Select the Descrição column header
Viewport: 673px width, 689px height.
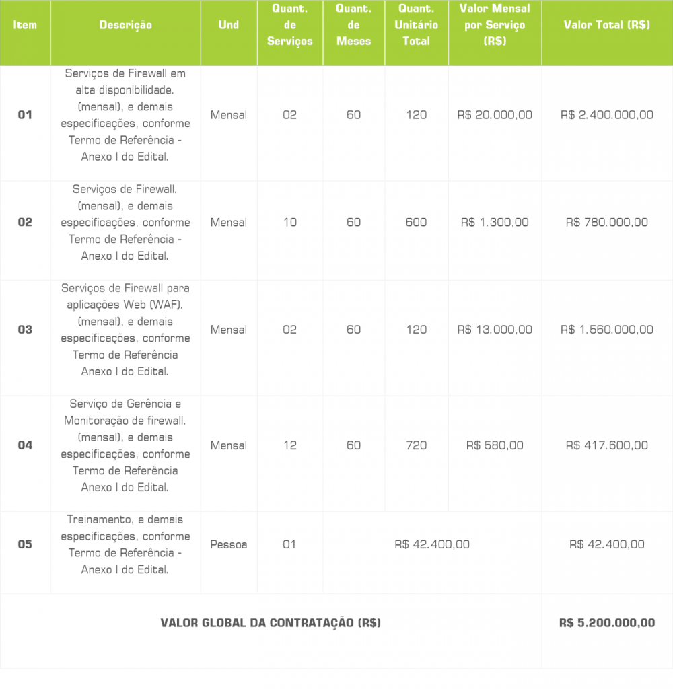[125, 25]
